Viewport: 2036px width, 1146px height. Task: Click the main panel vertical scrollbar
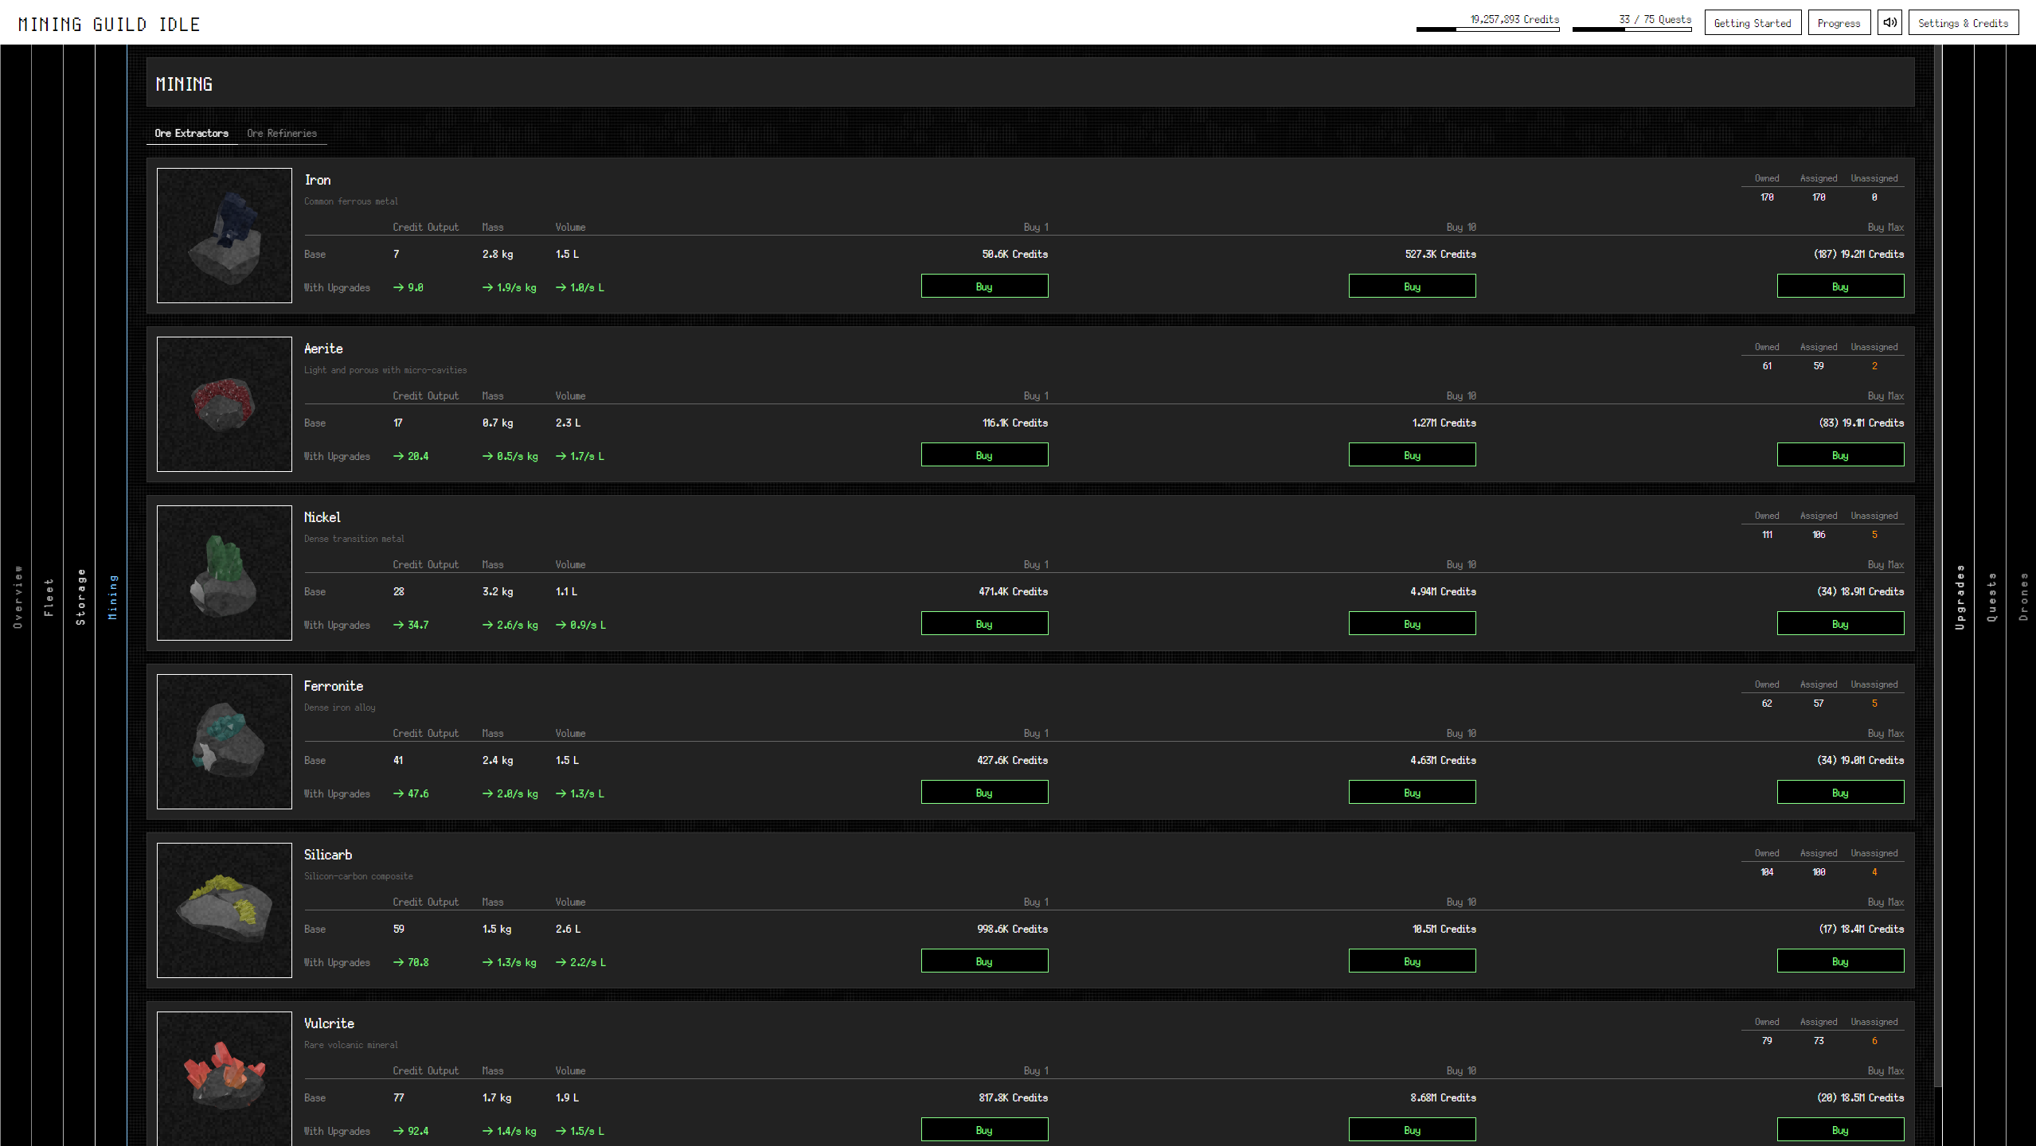coord(1938,565)
